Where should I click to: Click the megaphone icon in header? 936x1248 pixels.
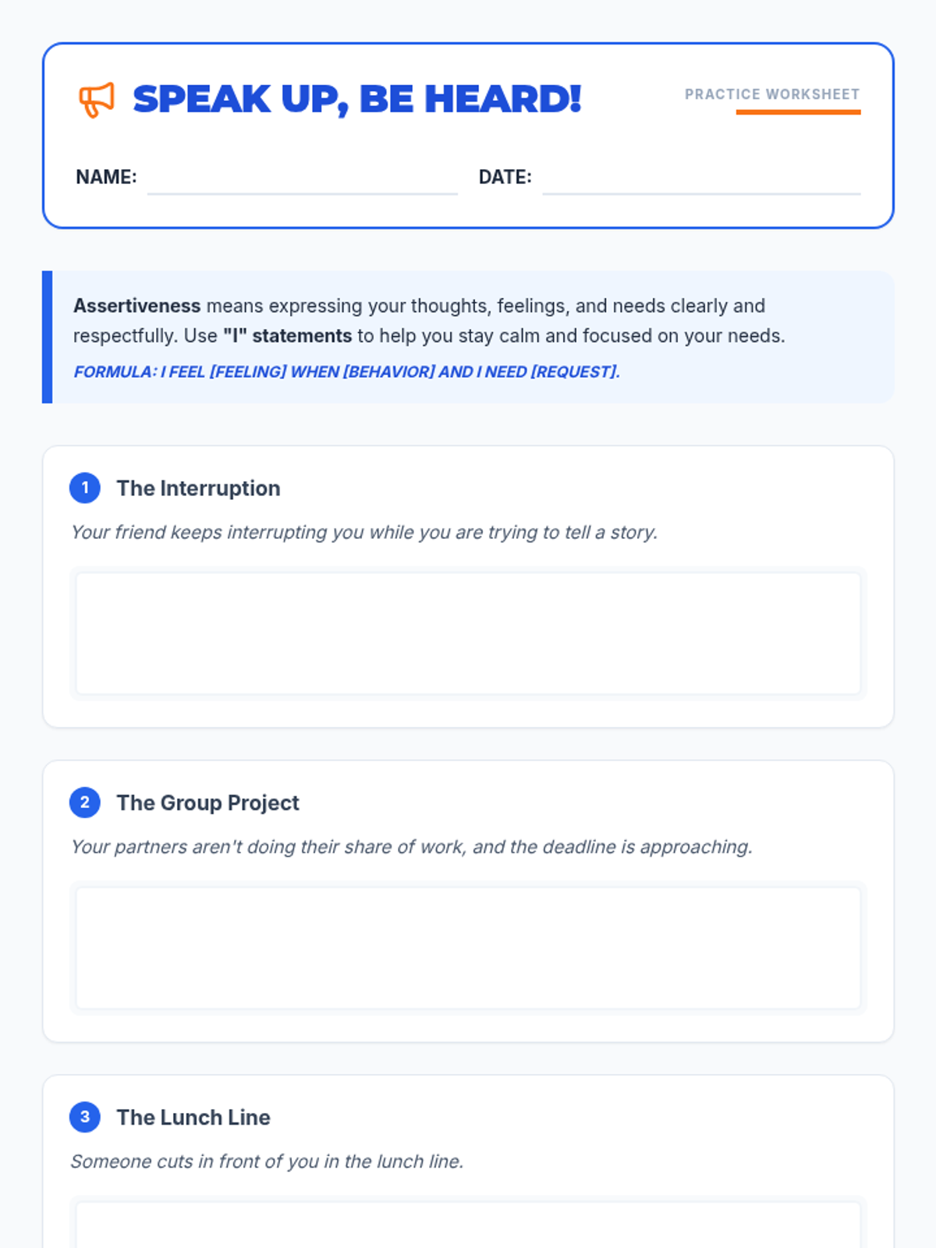pyautogui.click(x=96, y=100)
